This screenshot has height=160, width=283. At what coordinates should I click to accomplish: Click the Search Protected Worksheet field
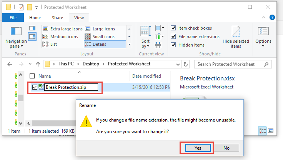click(x=233, y=64)
